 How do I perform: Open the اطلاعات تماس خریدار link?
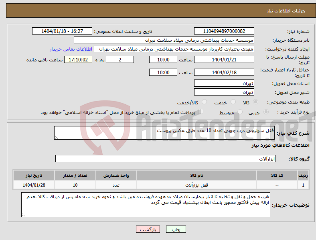71,49
